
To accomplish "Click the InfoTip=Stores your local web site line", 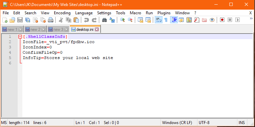I will [68, 58].
